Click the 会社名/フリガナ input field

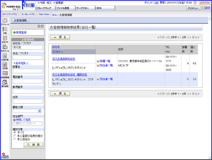(28, 47)
